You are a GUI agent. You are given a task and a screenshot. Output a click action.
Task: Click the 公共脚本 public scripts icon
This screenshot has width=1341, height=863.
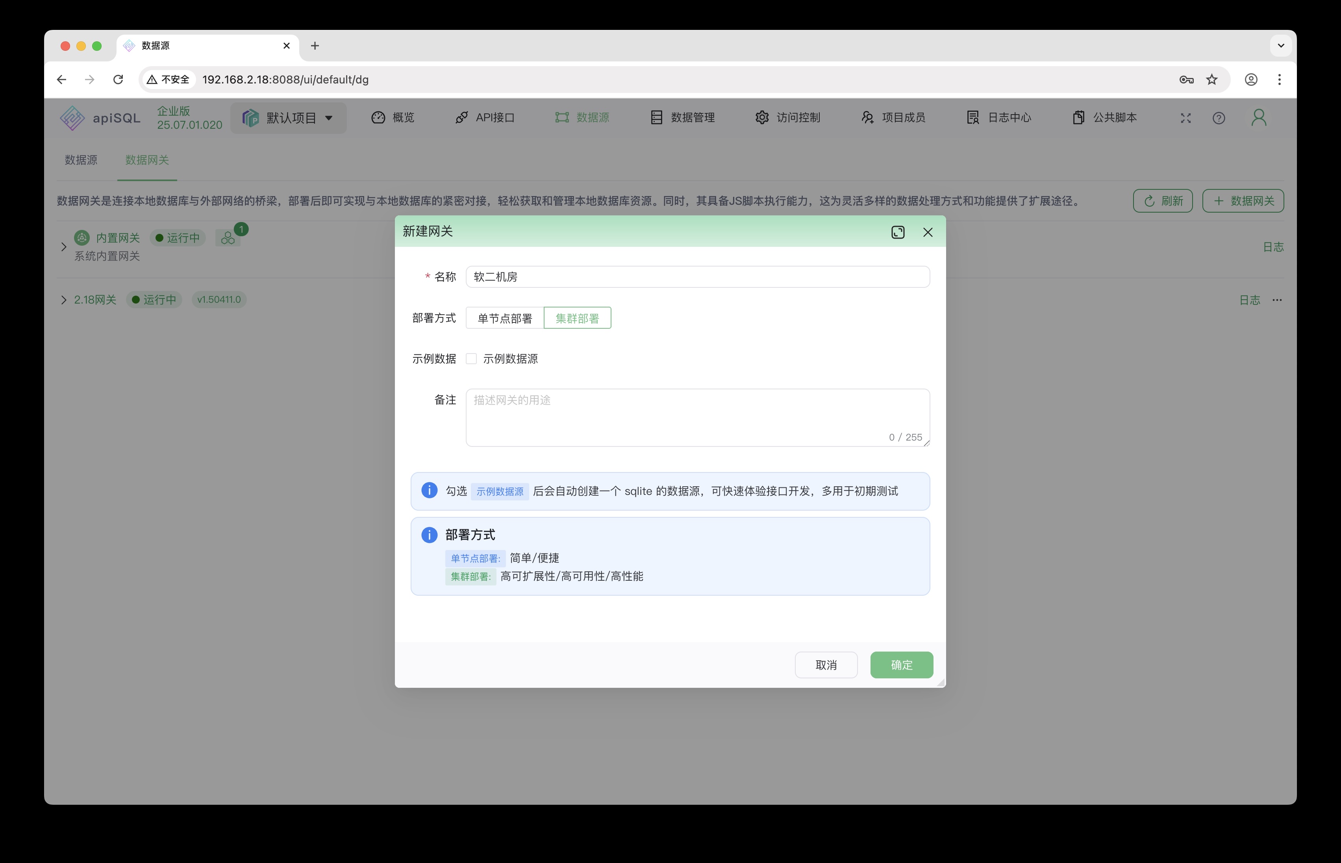pyautogui.click(x=1078, y=117)
